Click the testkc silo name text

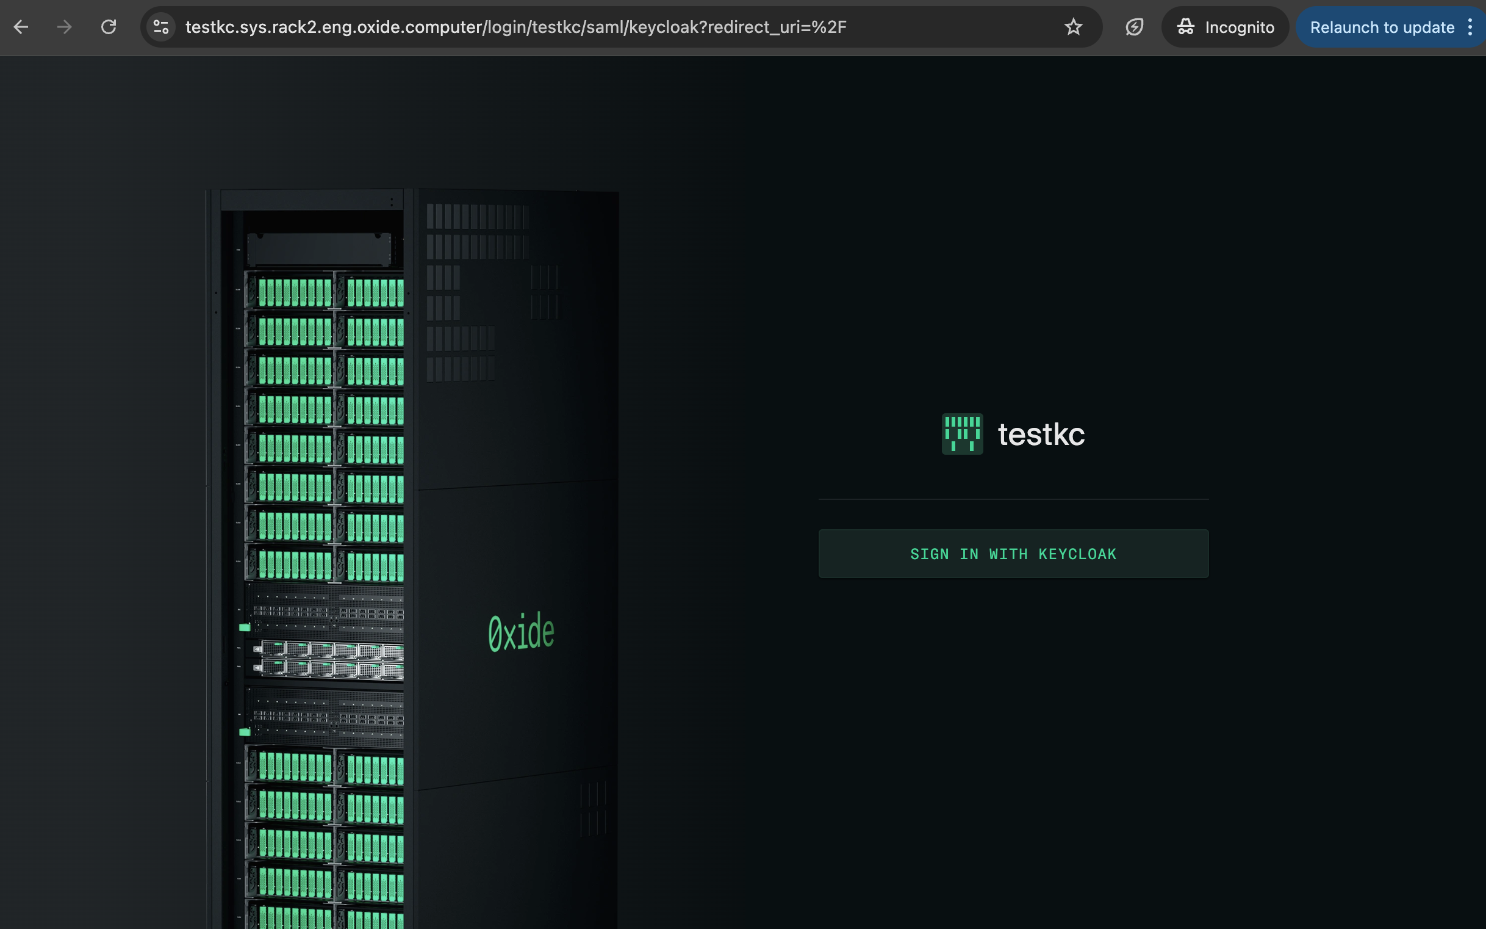pyautogui.click(x=1041, y=435)
